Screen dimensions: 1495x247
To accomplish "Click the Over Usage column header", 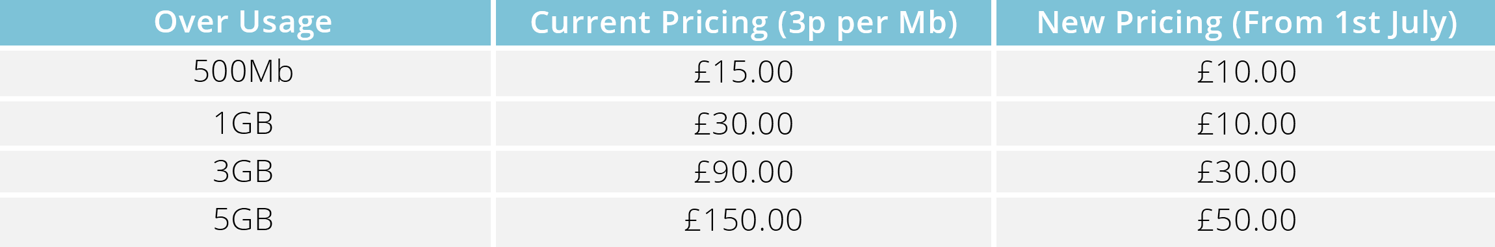I will pyautogui.click(x=245, y=23).
